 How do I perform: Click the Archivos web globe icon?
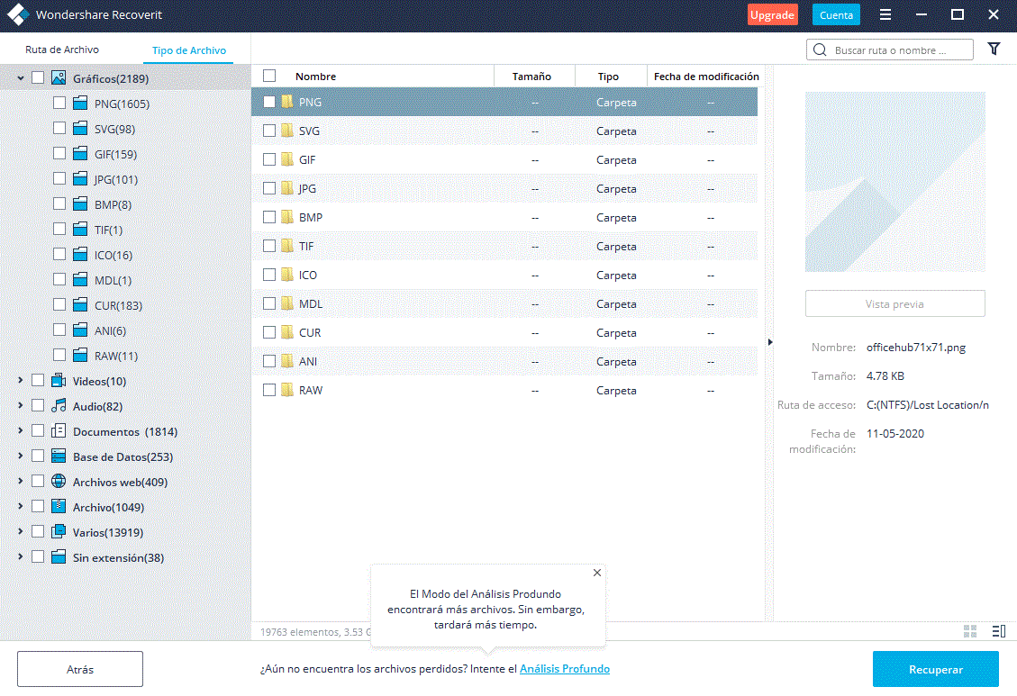pyautogui.click(x=59, y=482)
